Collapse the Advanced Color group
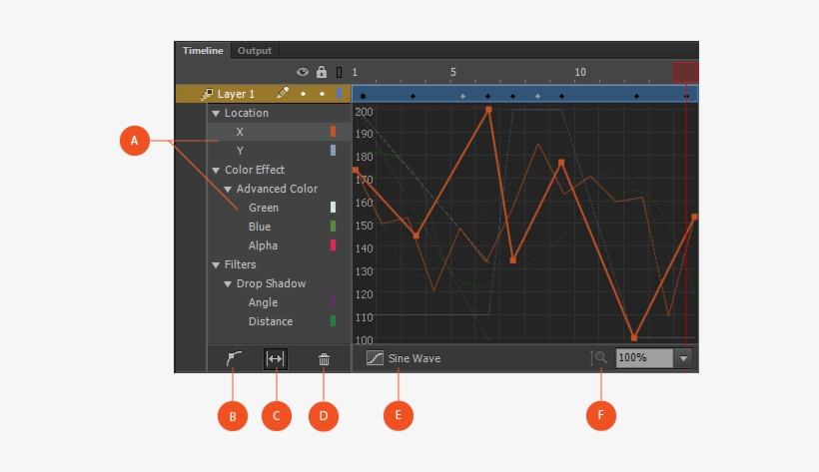The width and height of the screenshot is (819, 472). 228,189
